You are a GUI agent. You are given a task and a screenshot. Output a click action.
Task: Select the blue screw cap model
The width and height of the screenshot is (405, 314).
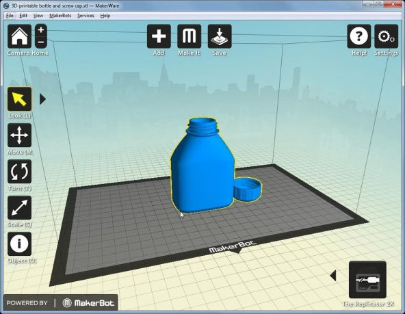pyautogui.click(x=248, y=189)
